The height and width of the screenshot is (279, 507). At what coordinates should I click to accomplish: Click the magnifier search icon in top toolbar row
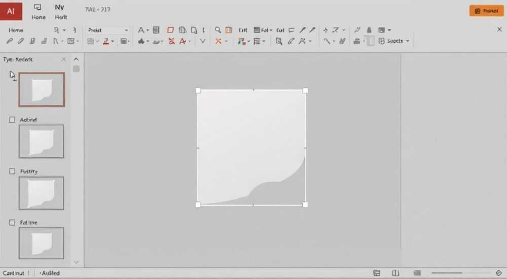coord(218,30)
